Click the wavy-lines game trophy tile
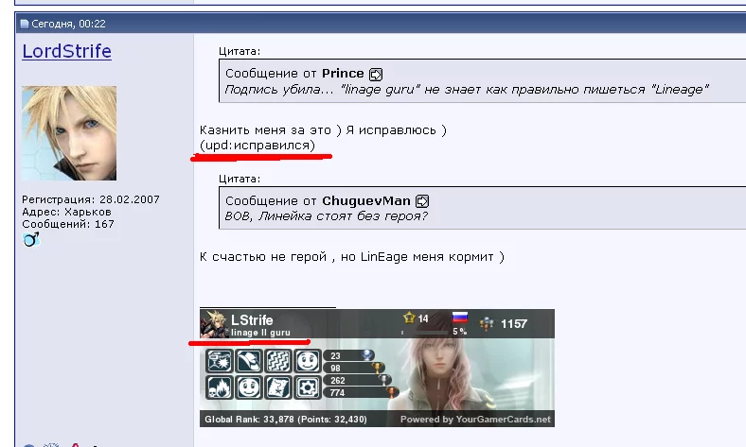Viewport: 746px width, 447px height. point(278,361)
